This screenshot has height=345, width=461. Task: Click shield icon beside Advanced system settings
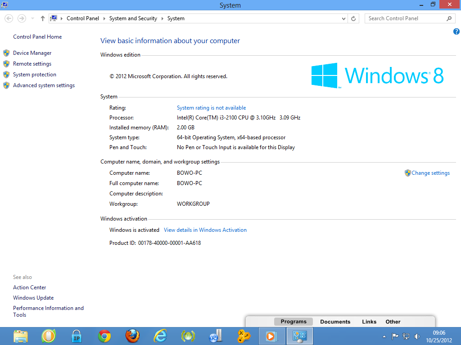point(6,85)
